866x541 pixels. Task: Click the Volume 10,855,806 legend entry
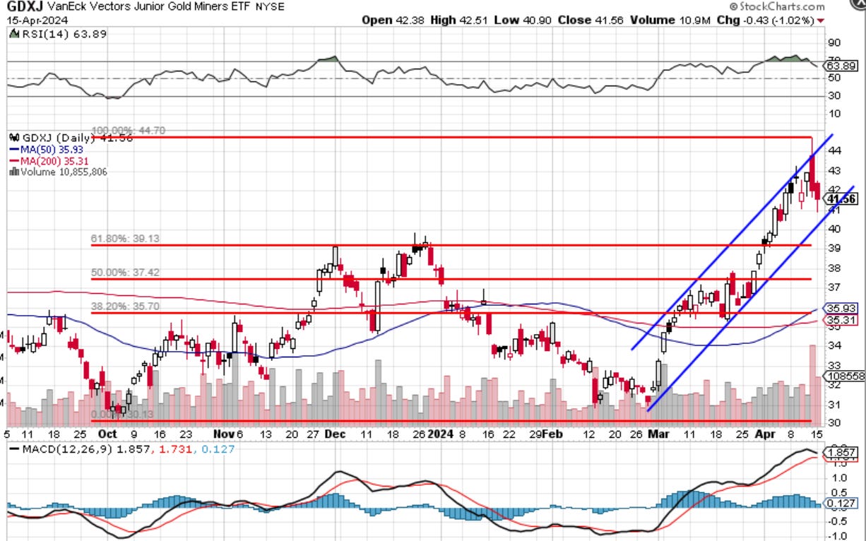pyautogui.click(x=57, y=172)
